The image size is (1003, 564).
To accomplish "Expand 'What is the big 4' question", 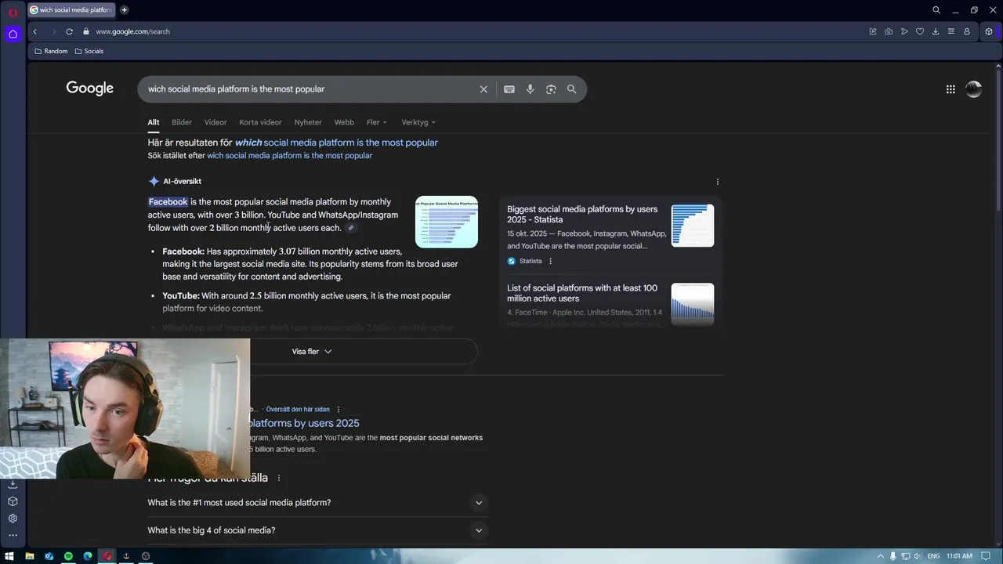I will (x=317, y=530).
